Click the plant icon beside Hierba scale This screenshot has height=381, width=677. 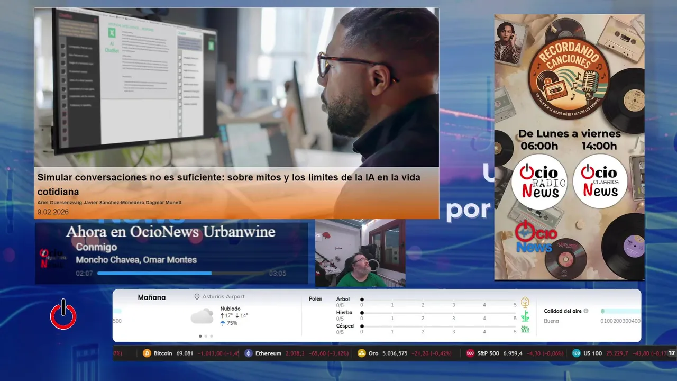click(525, 316)
